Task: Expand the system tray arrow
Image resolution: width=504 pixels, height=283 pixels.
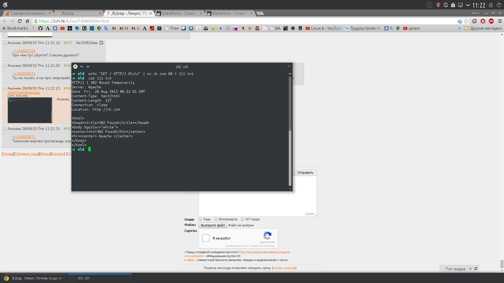Action: tap(468, 5)
